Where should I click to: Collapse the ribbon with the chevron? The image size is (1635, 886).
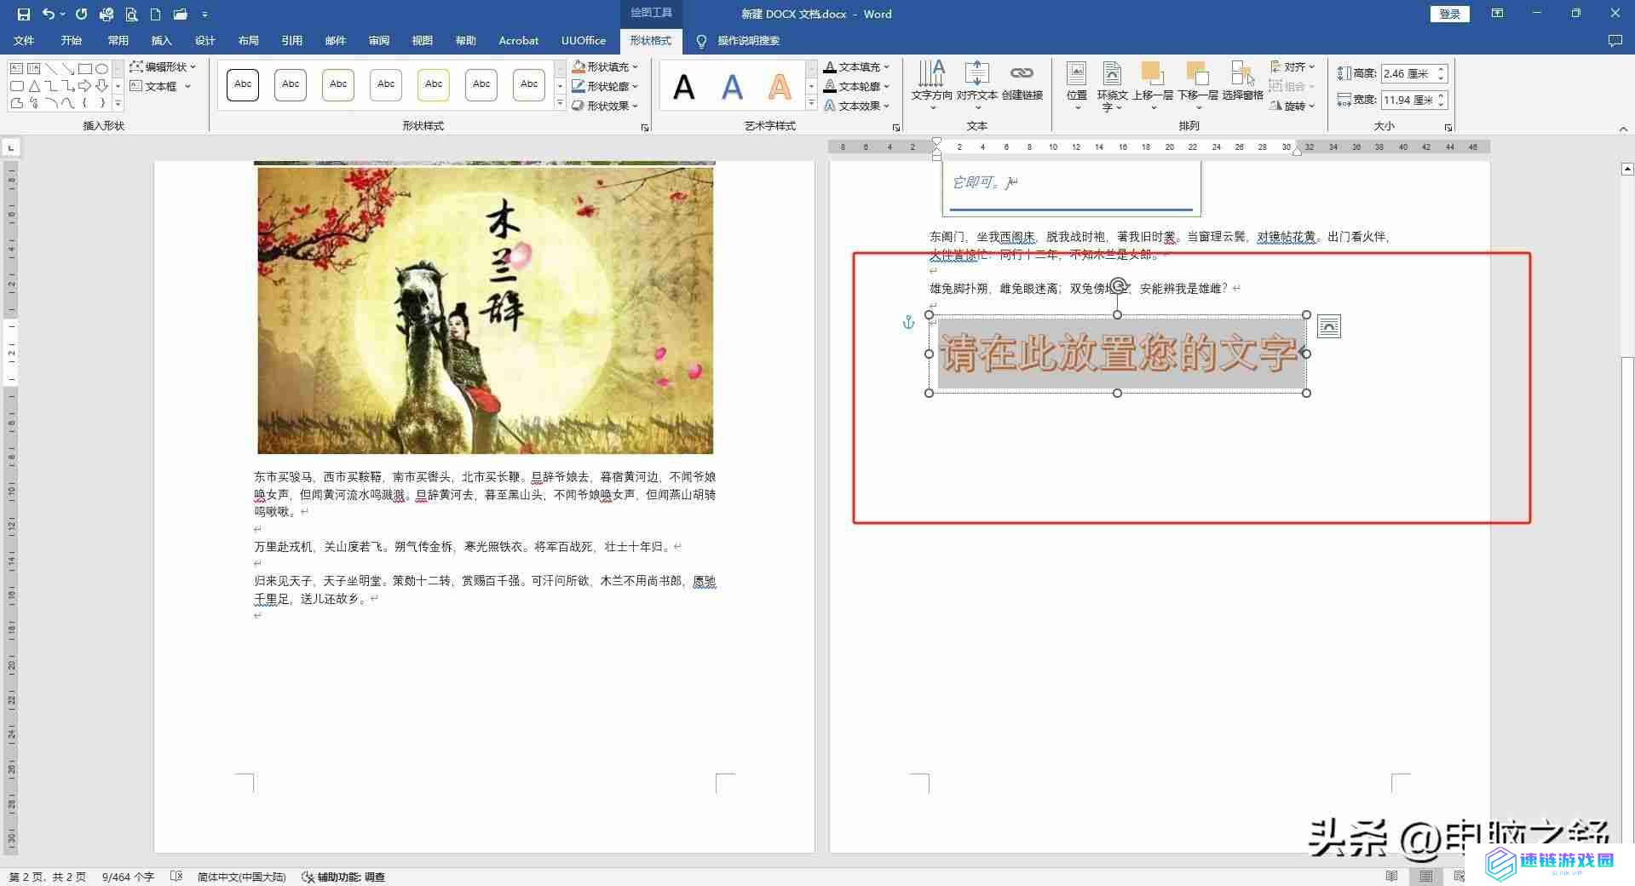tap(1623, 129)
